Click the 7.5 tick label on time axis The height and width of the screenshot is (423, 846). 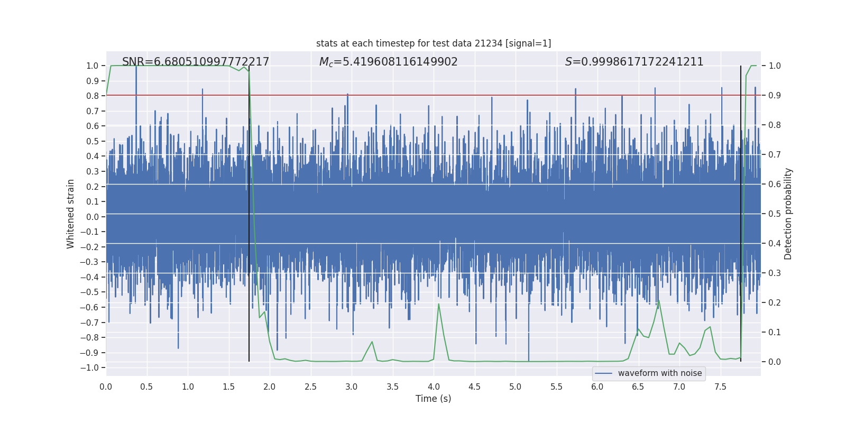pyautogui.click(x=720, y=387)
